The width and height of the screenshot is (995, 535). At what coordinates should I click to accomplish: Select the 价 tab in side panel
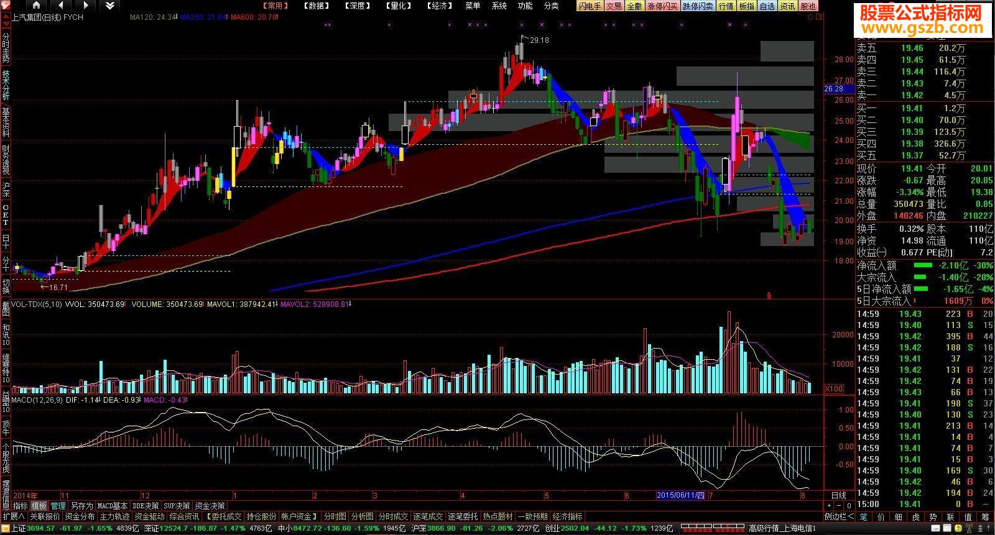click(881, 516)
